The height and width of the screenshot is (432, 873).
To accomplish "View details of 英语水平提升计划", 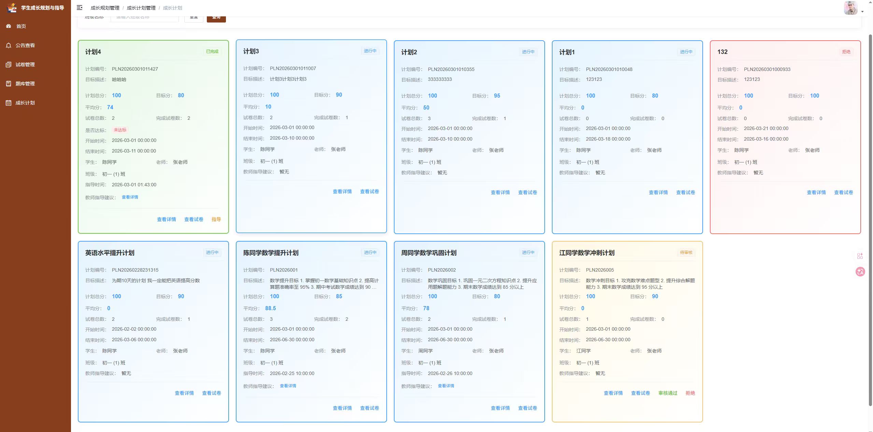I will [x=184, y=393].
